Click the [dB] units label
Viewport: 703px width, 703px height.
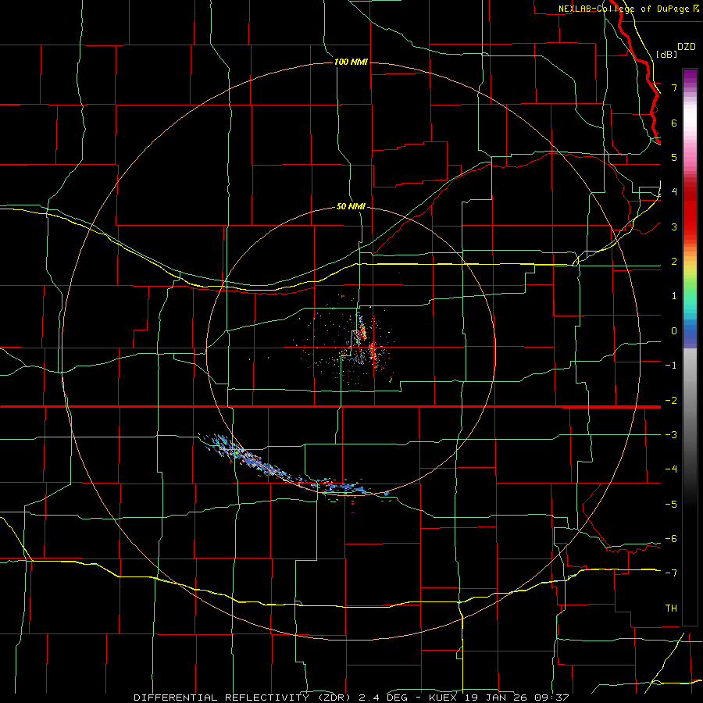667,54
